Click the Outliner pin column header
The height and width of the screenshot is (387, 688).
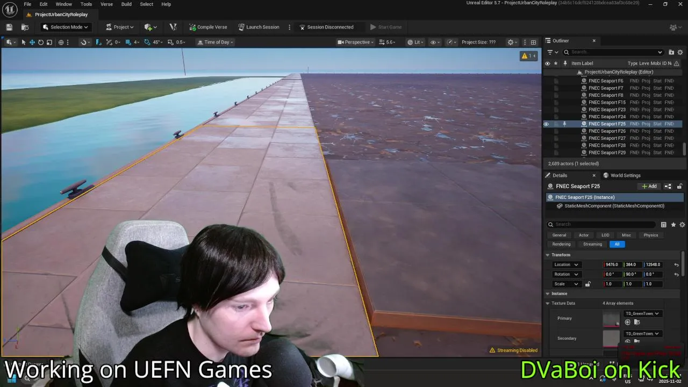564,63
